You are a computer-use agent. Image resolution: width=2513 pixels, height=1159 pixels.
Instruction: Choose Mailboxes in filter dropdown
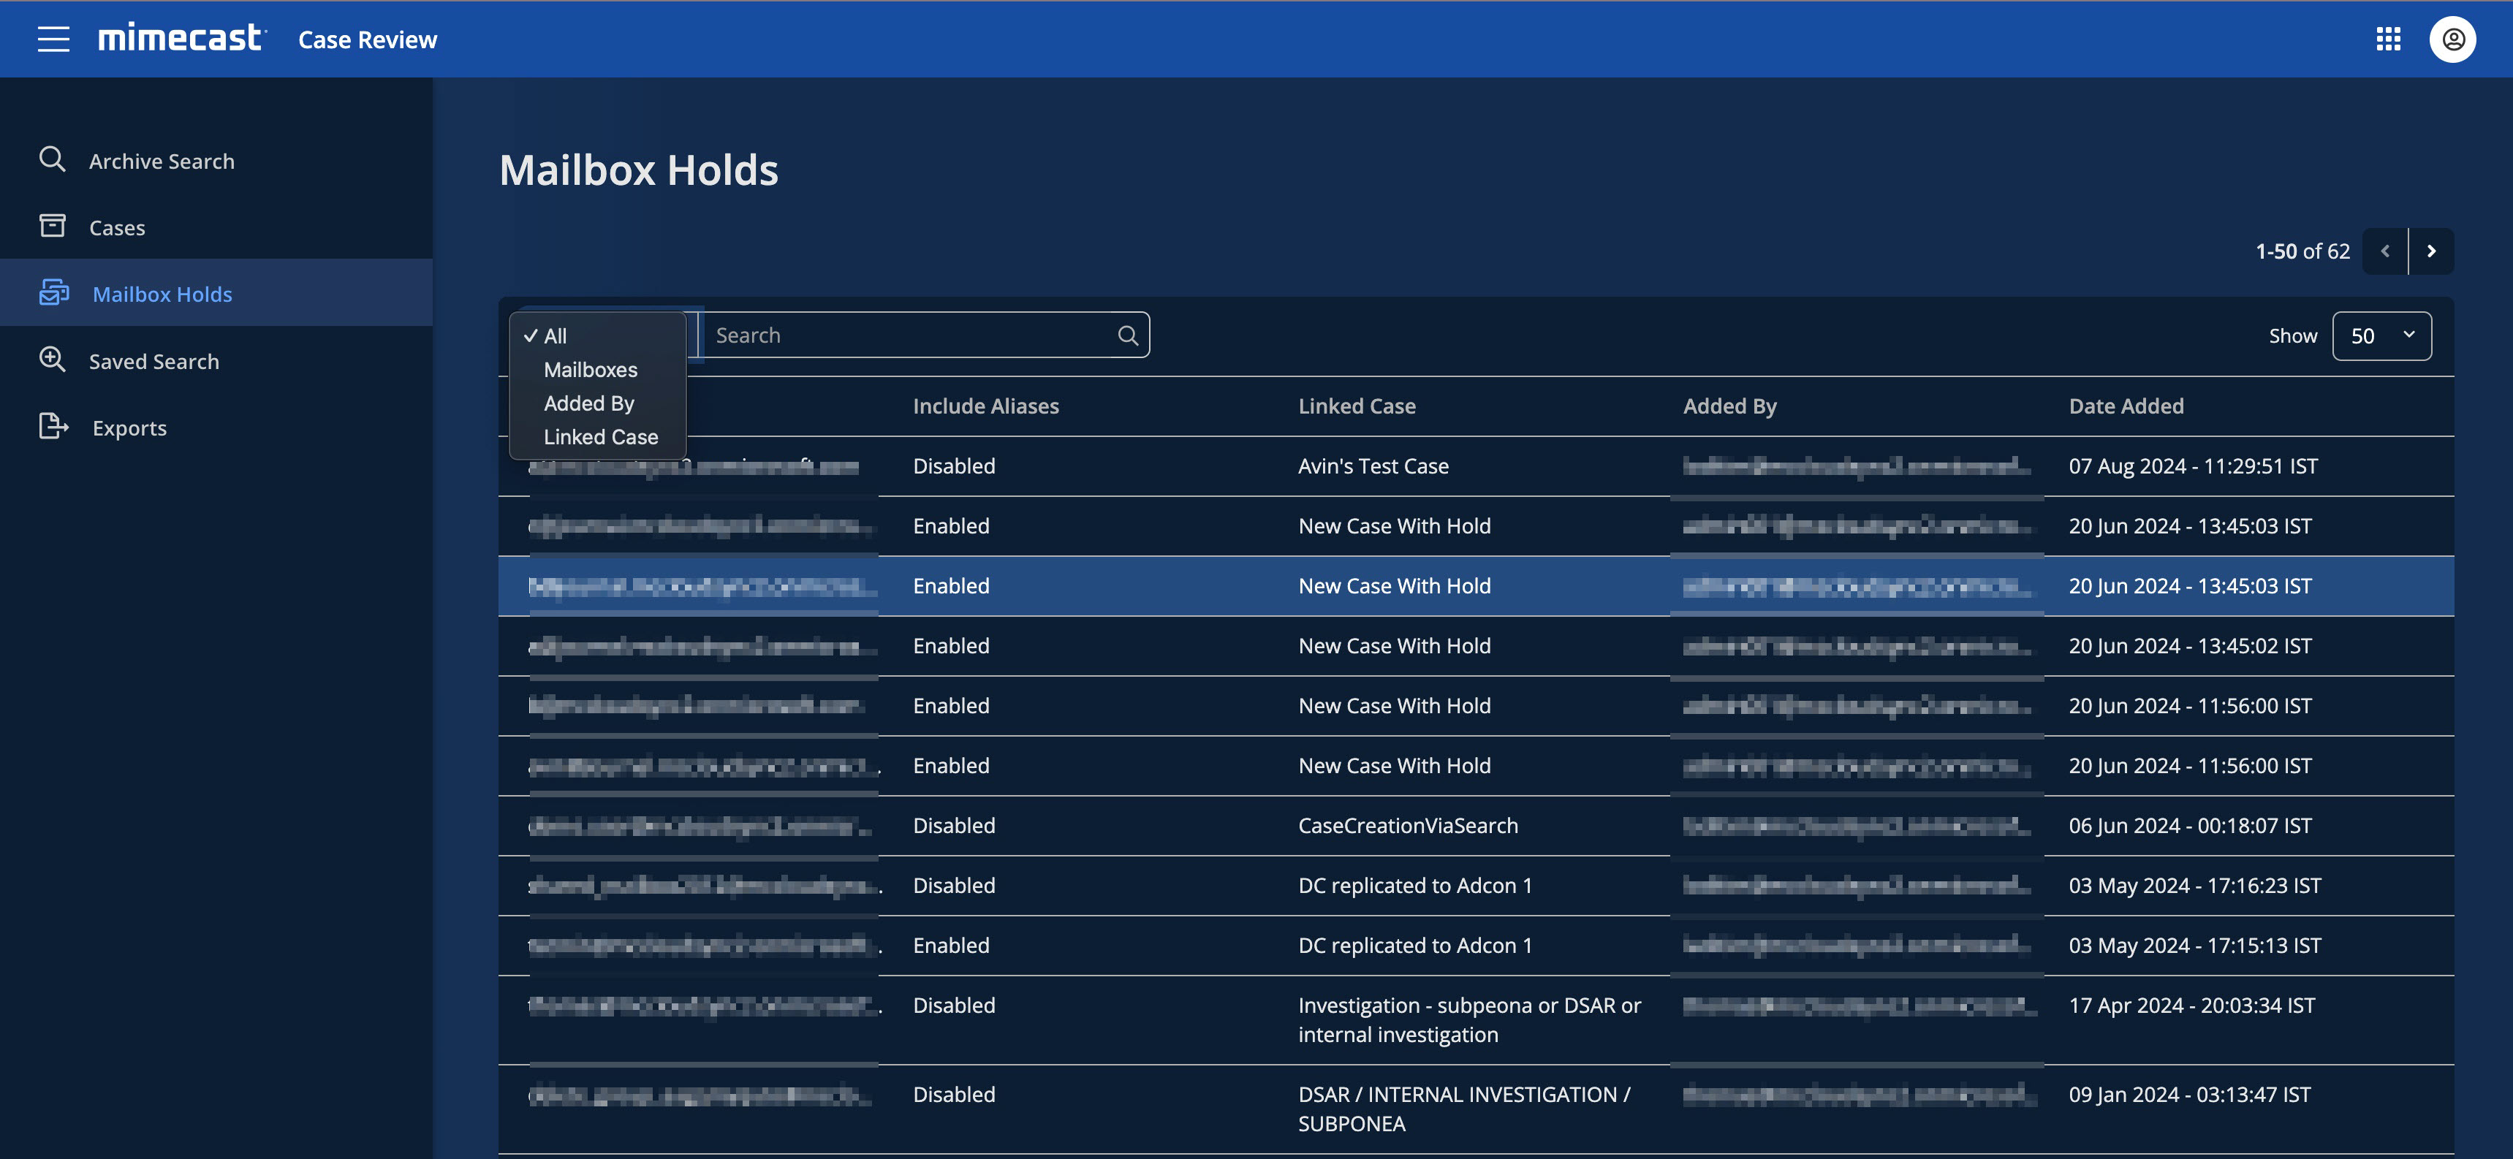tap(590, 370)
